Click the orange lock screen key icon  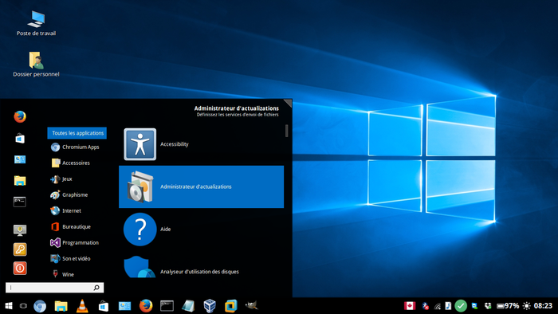(20, 249)
